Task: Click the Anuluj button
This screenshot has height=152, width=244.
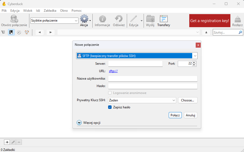Action: pyautogui.click(x=190, y=115)
